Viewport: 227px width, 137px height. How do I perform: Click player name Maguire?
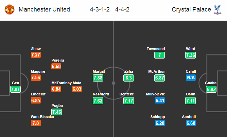click(38, 71)
